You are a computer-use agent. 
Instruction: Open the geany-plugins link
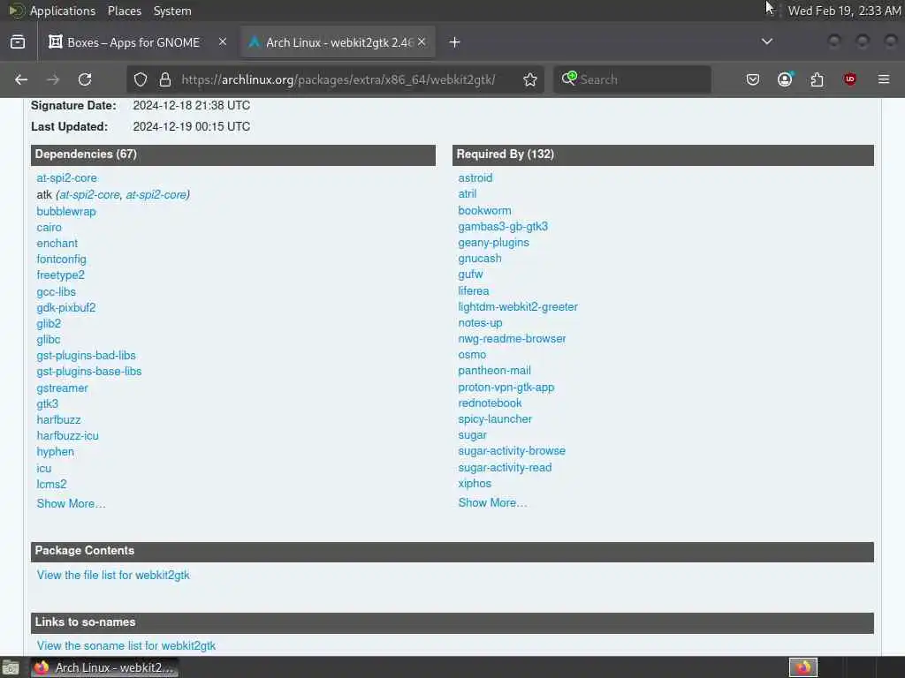493,242
